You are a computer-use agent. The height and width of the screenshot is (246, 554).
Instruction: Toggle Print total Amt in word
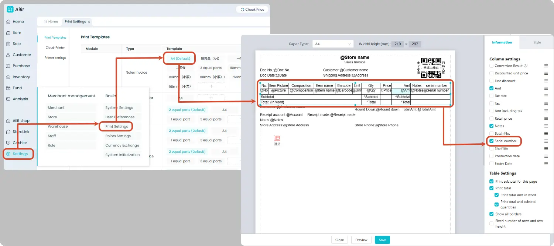point(496,195)
